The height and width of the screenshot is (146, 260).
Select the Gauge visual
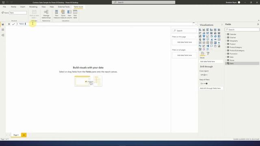tap(215, 40)
